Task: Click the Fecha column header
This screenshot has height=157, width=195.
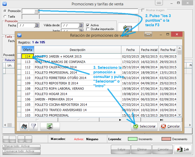Action: tap(130, 50)
